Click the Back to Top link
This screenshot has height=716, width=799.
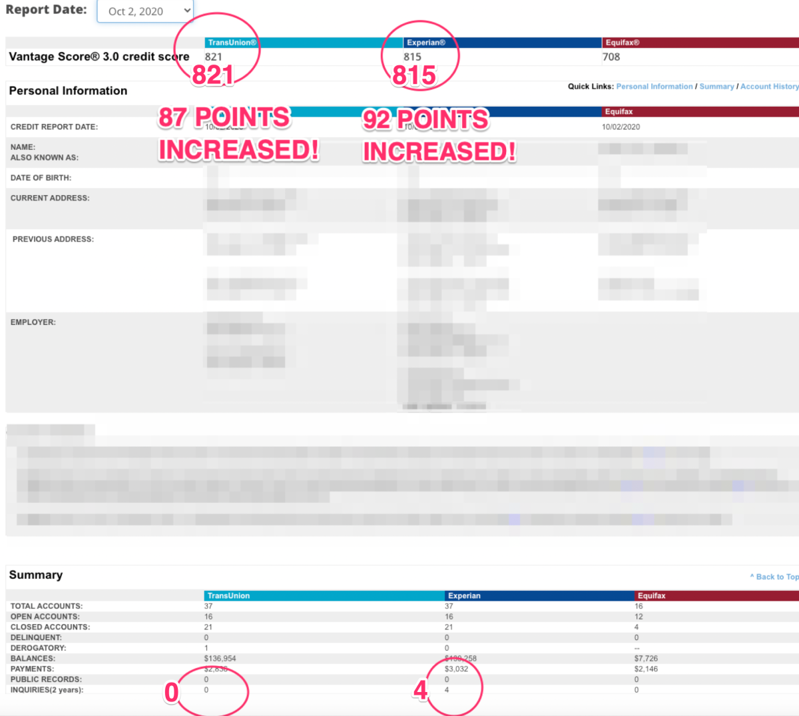[x=775, y=577]
